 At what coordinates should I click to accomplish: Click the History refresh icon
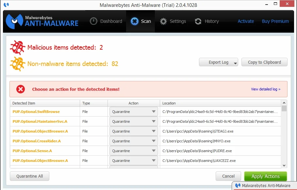pos(198,21)
